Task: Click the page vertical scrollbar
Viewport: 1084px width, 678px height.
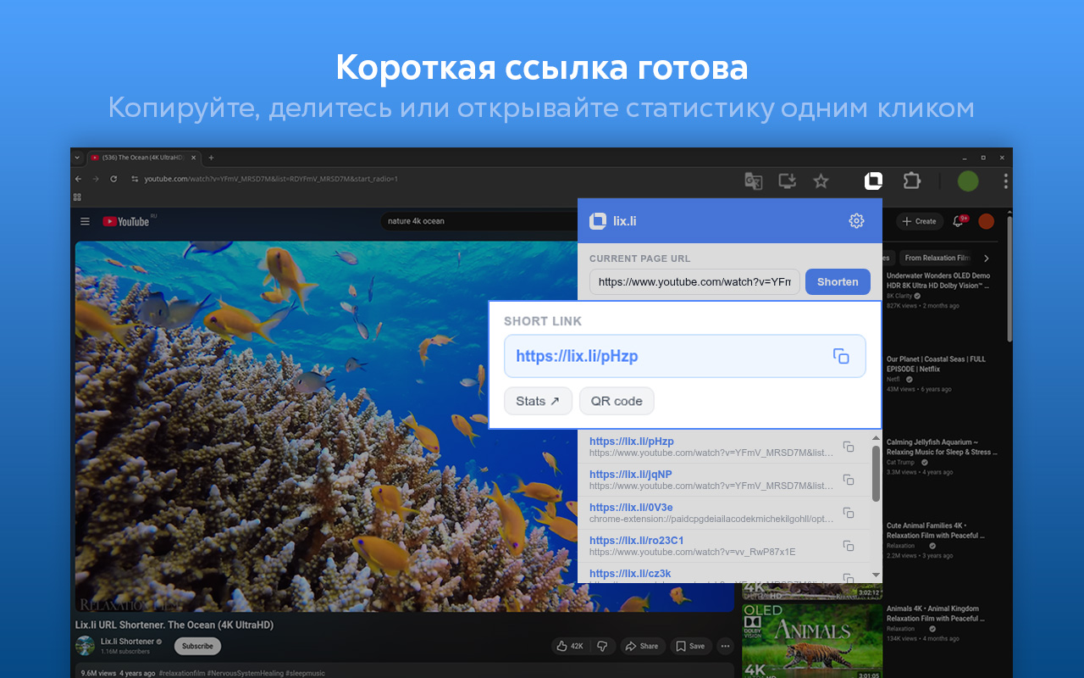Action: pos(1008,280)
